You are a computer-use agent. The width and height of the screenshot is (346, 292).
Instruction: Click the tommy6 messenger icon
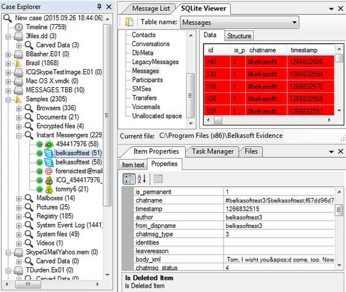[49, 189]
